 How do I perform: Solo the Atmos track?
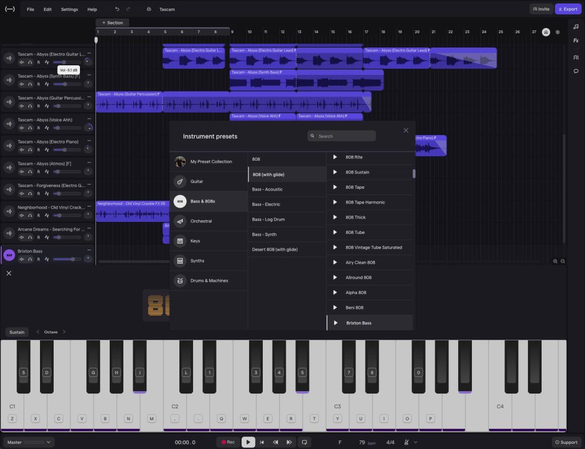coord(30,172)
